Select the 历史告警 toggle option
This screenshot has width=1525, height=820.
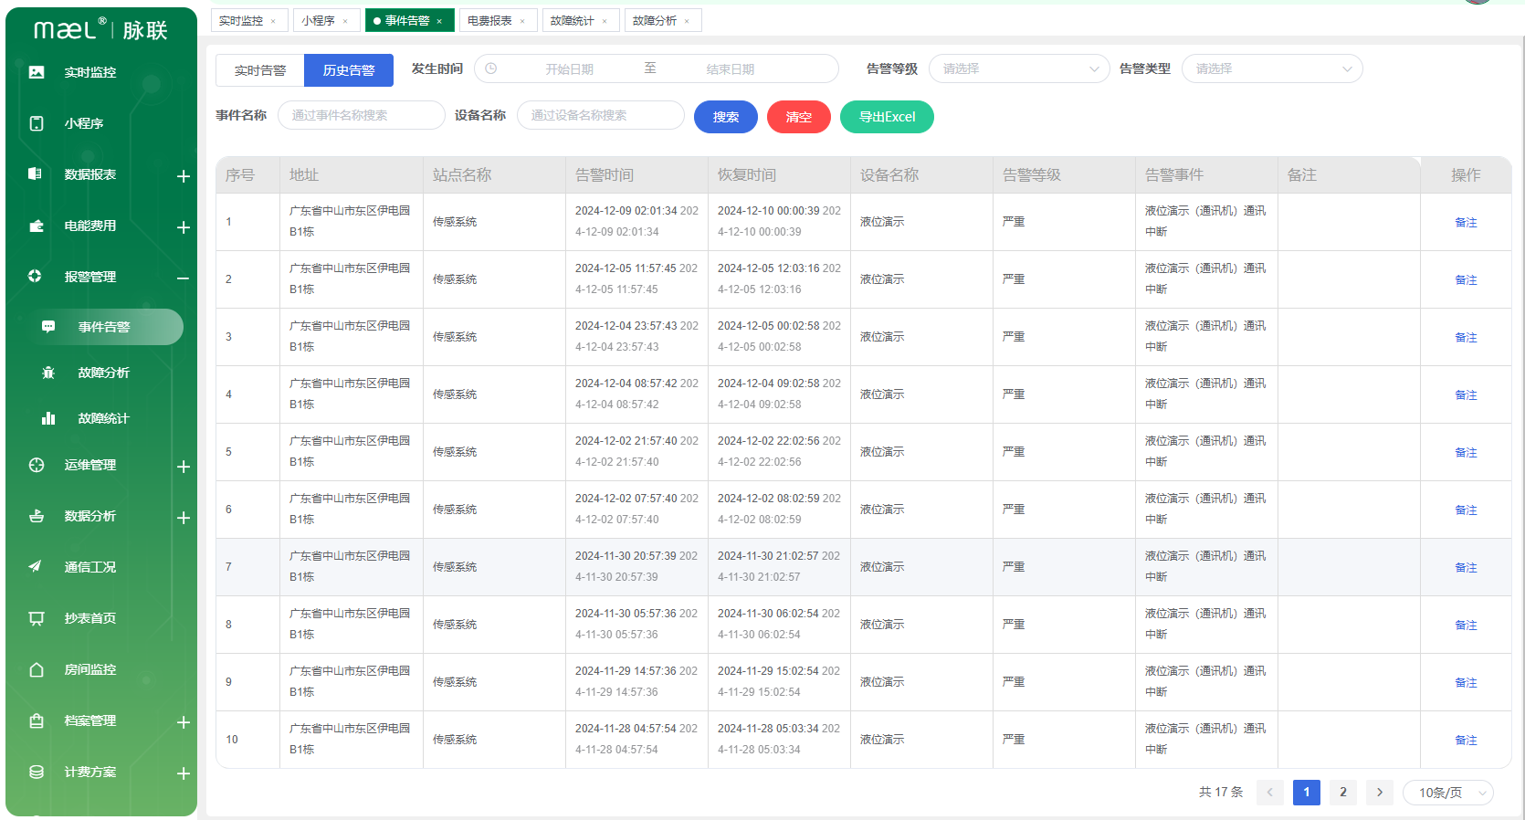(348, 70)
